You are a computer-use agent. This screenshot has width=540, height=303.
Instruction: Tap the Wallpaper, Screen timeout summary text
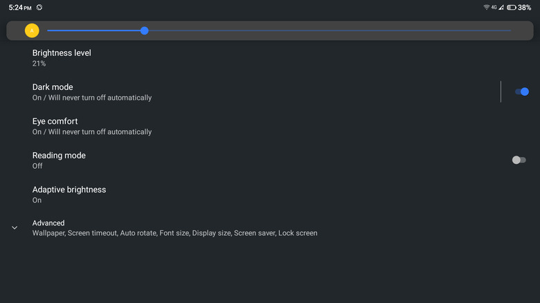[174, 233]
